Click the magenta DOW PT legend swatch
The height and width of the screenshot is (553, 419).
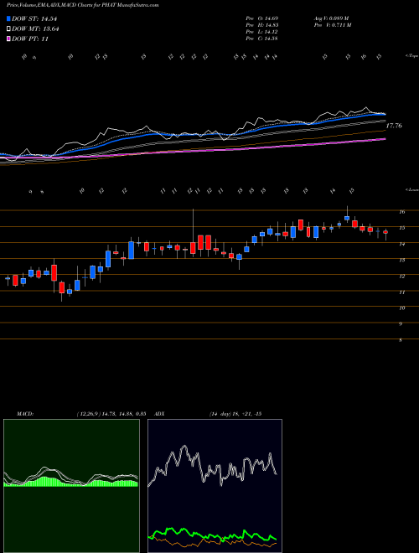[x=9, y=39]
